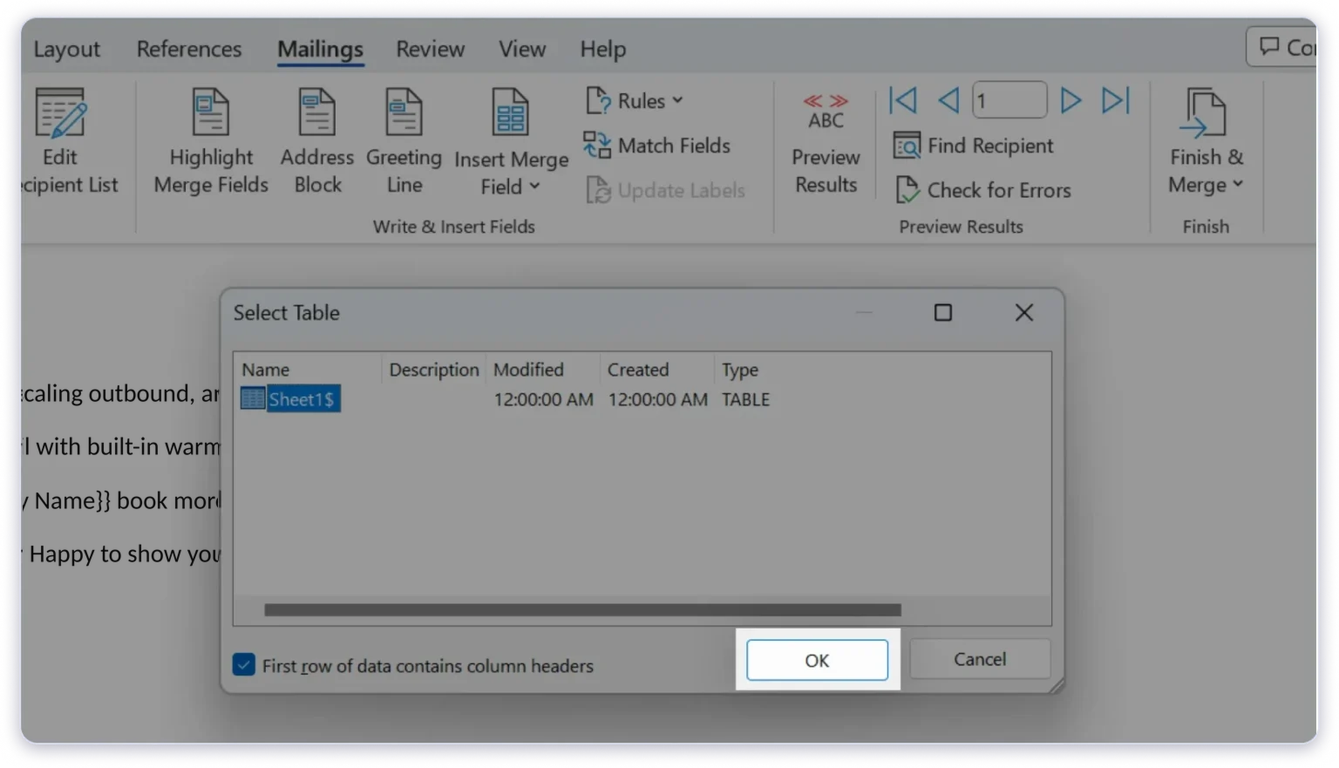Go to the first record
The width and height of the screenshot is (1339, 768).
[903, 100]
